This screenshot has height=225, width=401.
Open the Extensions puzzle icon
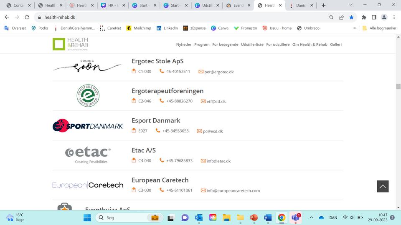364,17
